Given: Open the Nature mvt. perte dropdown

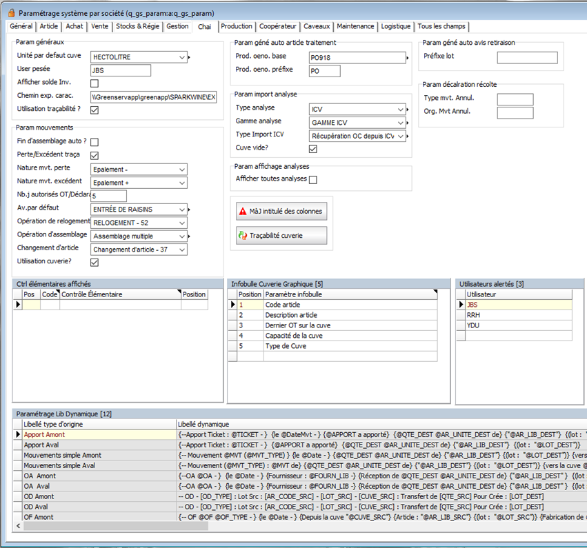Looking at the screenshot, I should pos(181,170).
